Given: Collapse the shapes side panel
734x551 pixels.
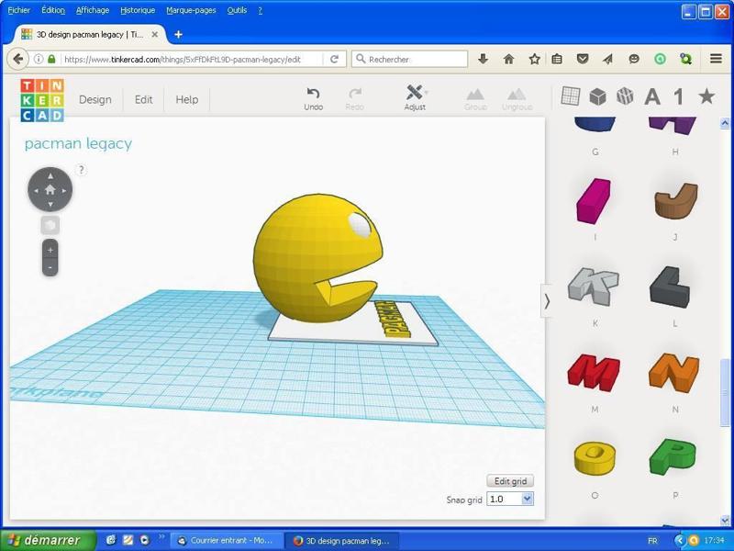Looking at the screenshot, I should click(546, 301).
